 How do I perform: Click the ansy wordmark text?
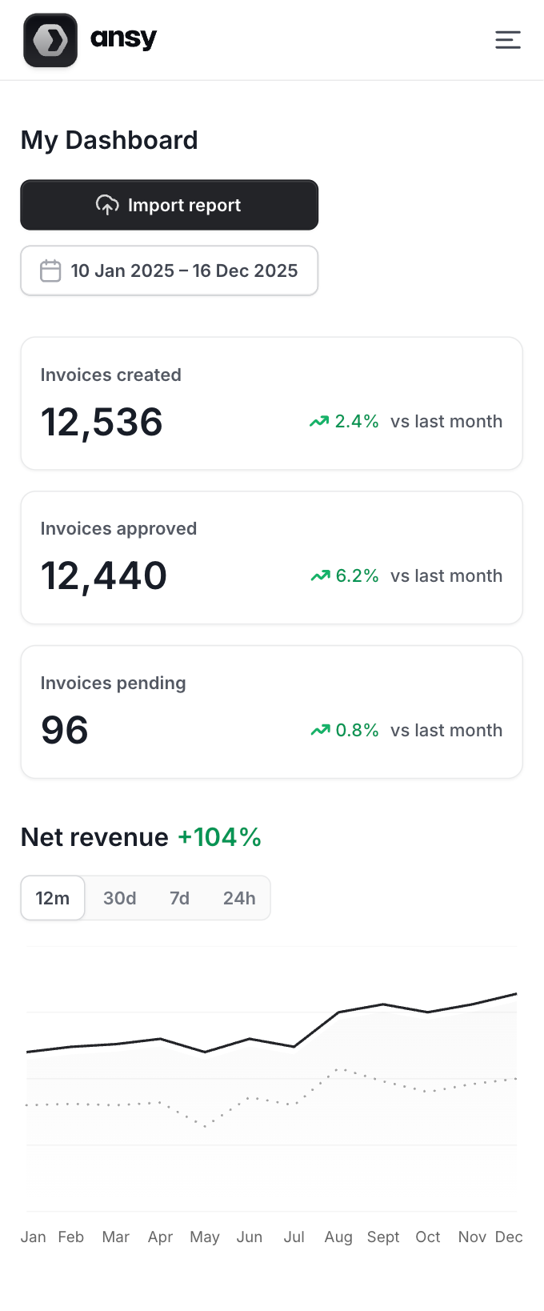(x=123, y=38)
